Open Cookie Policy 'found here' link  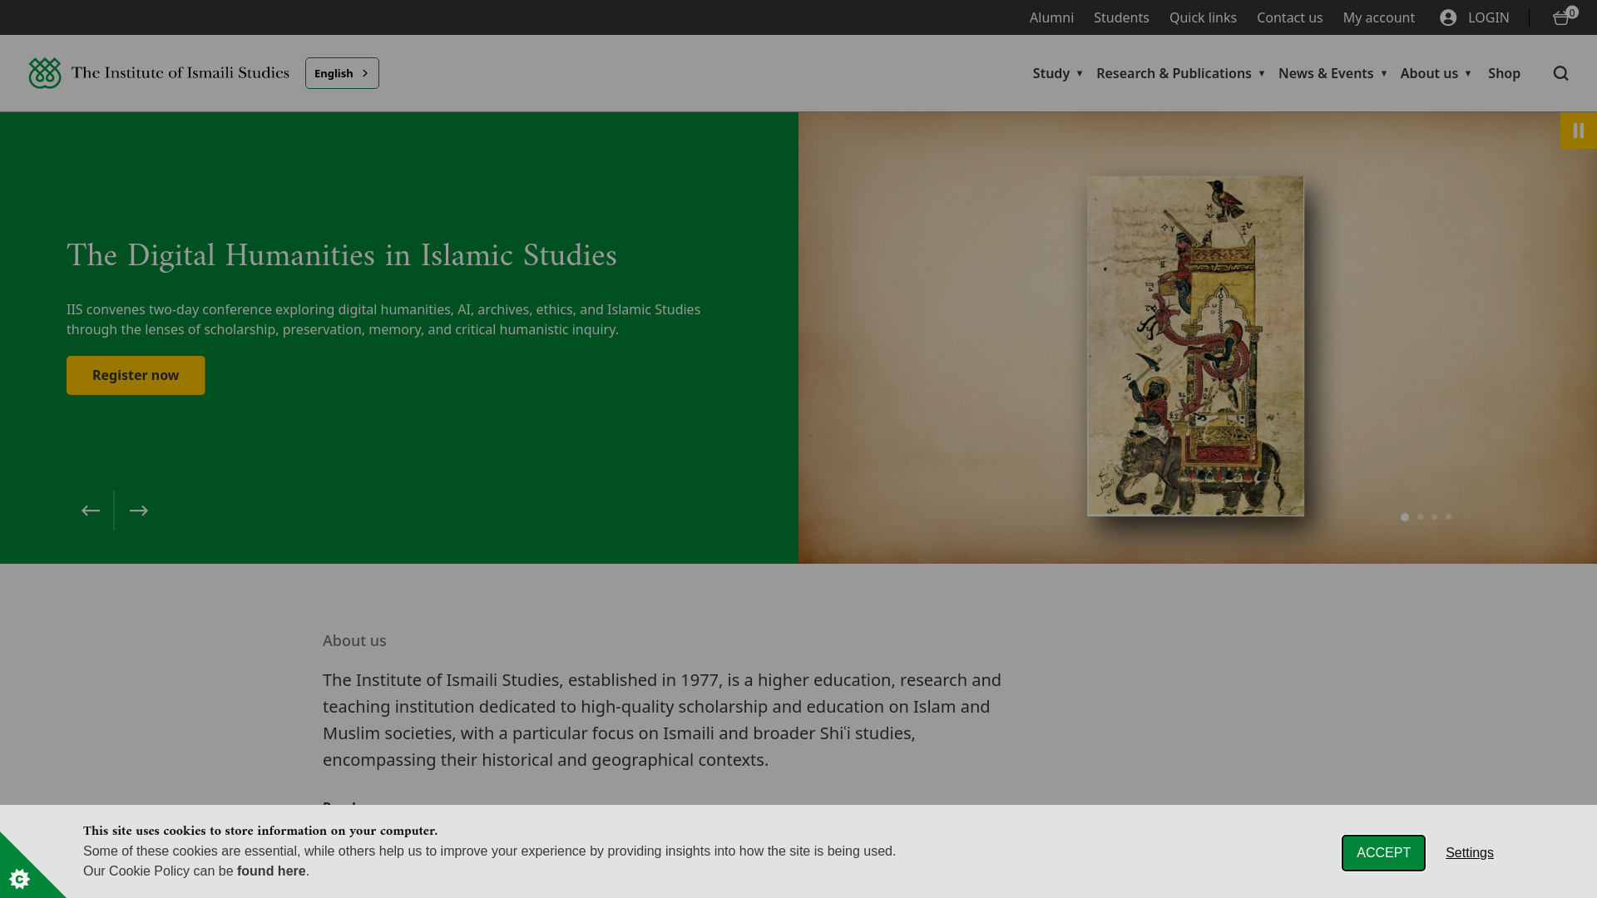tap(271, 871)
